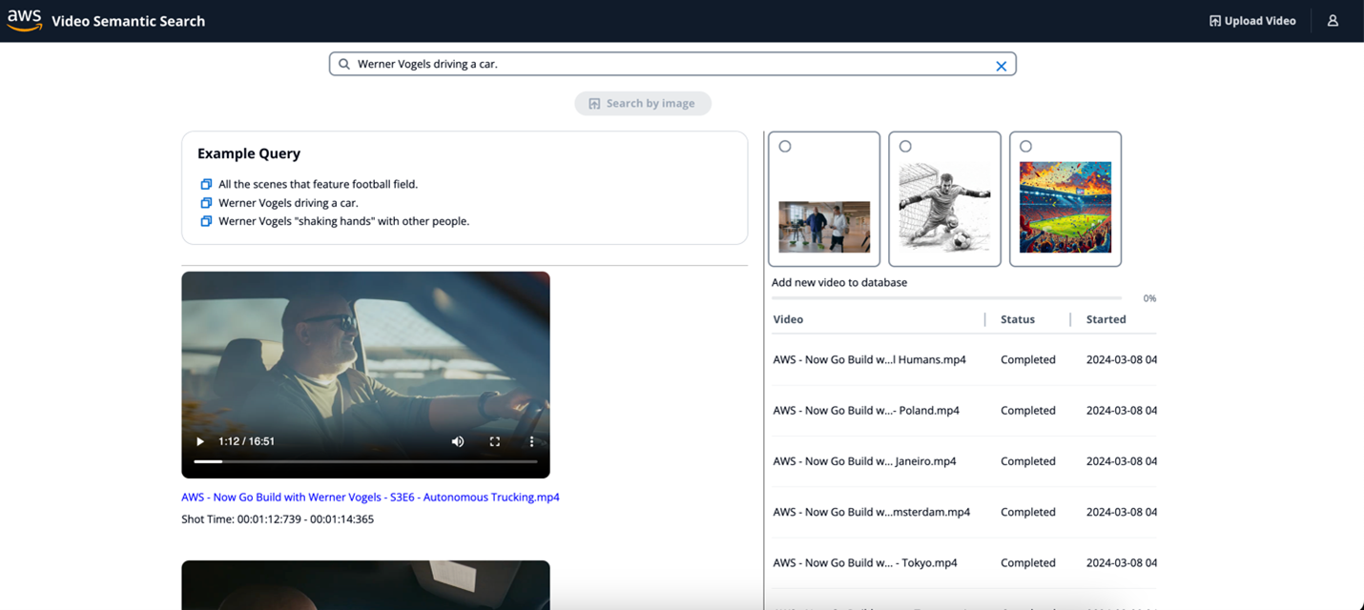Viewport: 1364px width, 610px height.
Task: Select the footballer sketch image radio button
Action: (905, 145)
